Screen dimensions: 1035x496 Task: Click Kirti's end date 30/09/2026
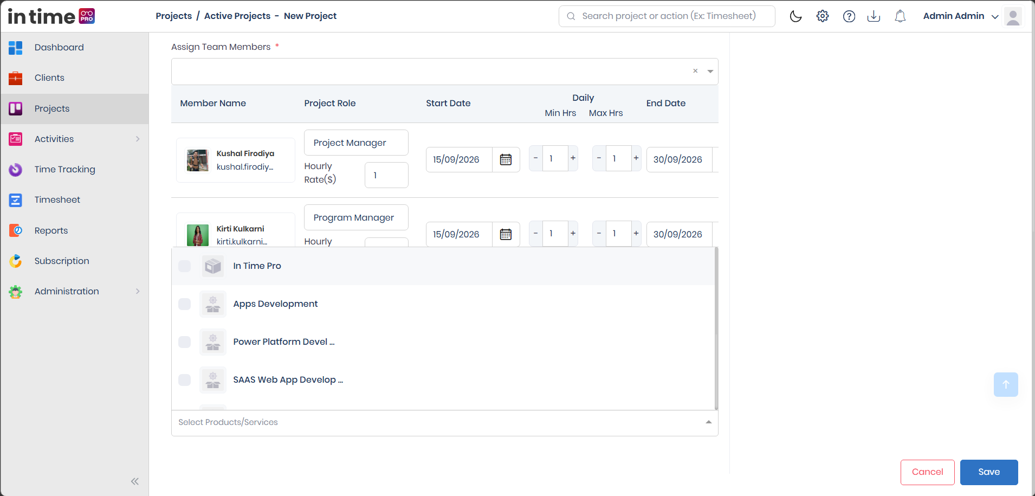(x=679, y=234)
